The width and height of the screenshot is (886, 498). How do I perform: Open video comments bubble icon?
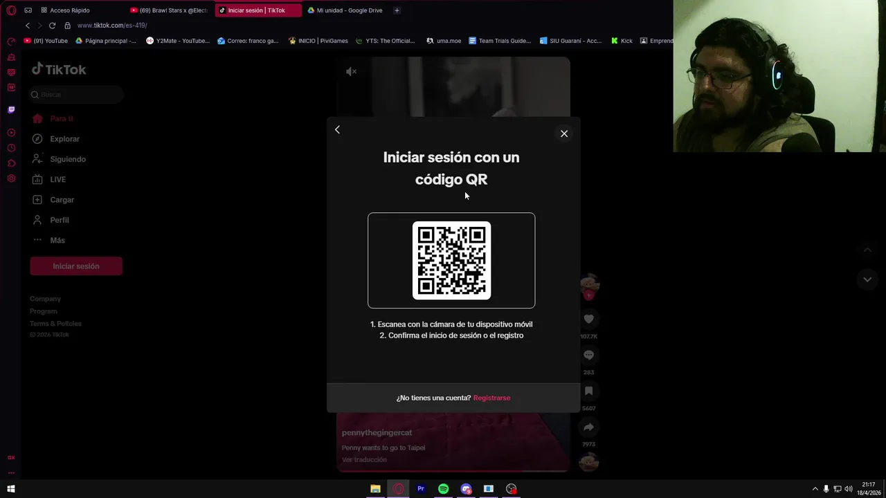coord(588,355)
